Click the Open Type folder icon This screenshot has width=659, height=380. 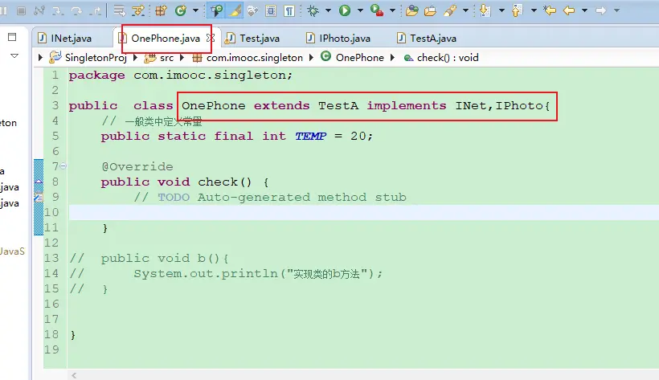coord(411,10)
